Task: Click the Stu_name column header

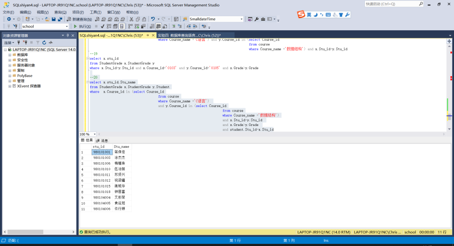Action: 121,147
